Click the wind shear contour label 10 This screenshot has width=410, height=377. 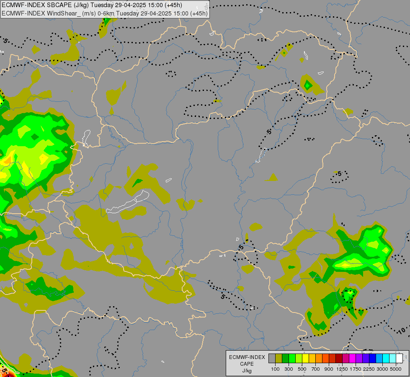(402, 331)
